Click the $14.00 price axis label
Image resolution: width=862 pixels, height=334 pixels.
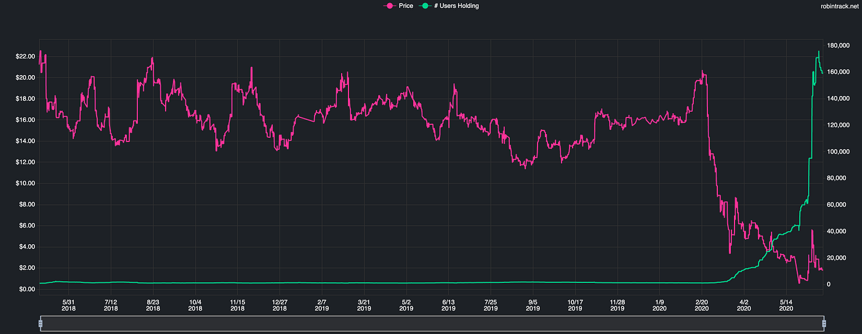tap(24, 141)
